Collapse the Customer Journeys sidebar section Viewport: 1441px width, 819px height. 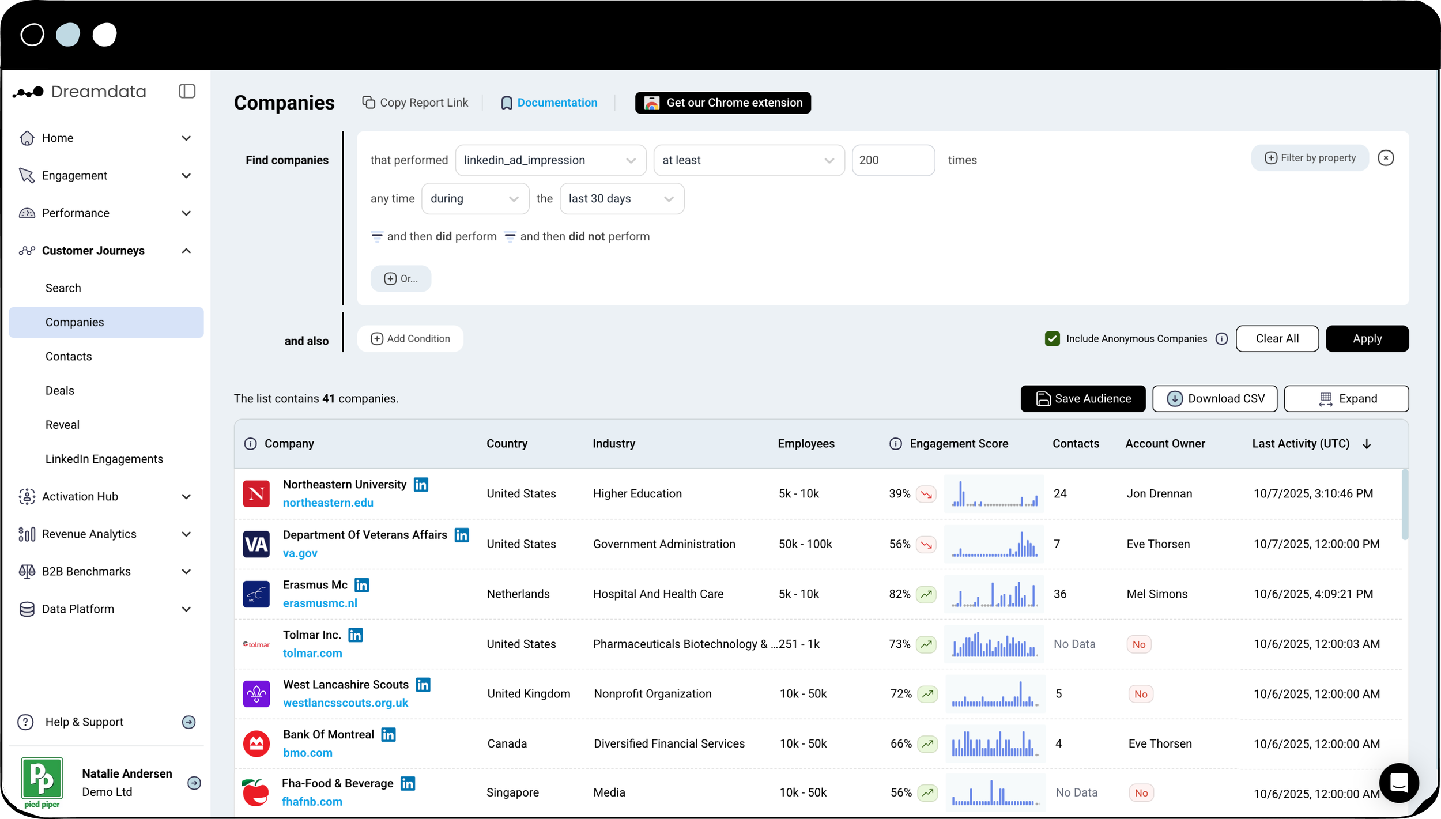[186, 251]
